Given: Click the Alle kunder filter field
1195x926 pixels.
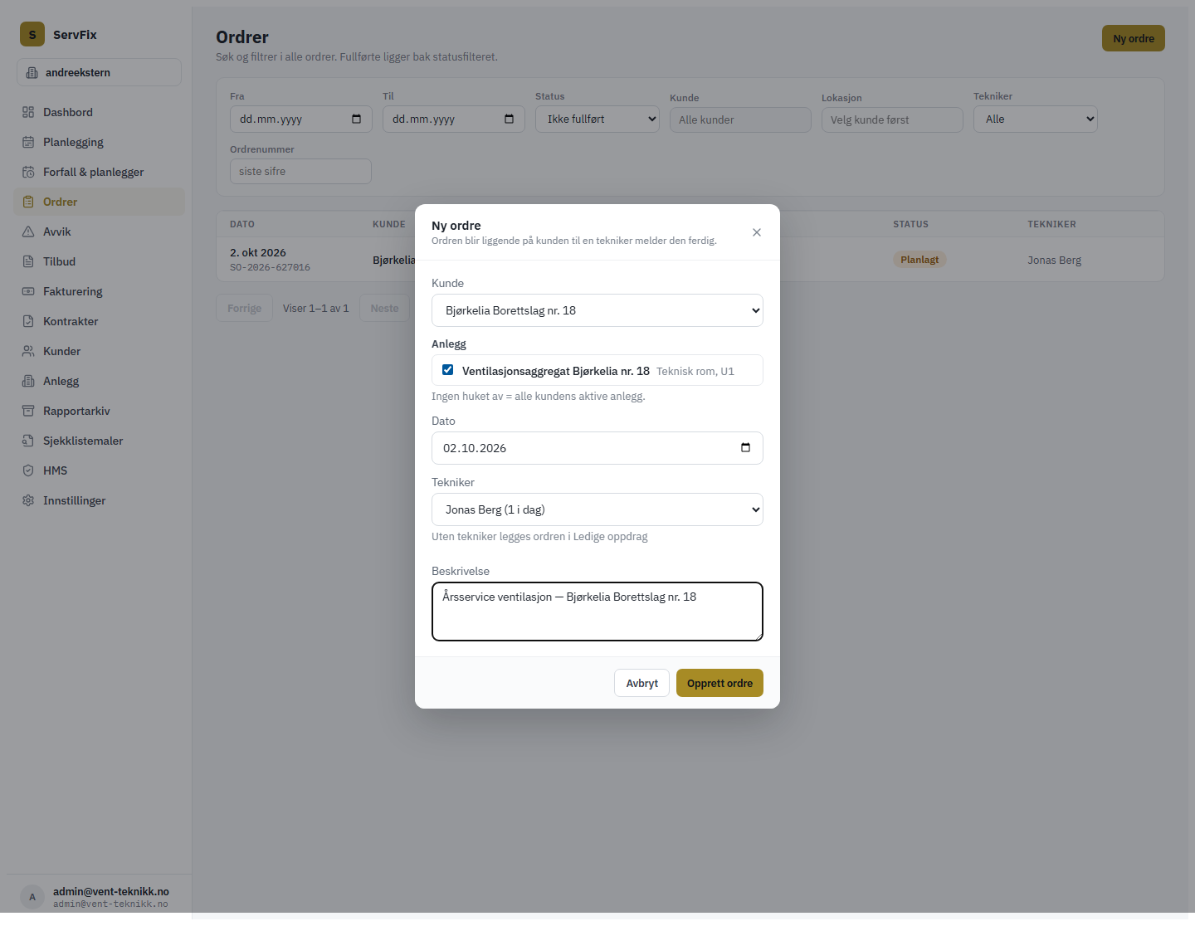Looking at the screenshot, I should click(740, 119).
